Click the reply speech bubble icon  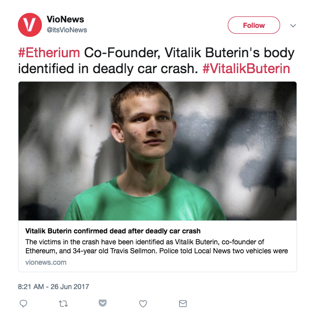coord(23,304)
